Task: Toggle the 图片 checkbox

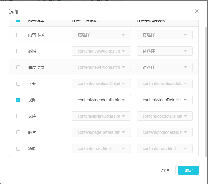Action: pos(18,132)
